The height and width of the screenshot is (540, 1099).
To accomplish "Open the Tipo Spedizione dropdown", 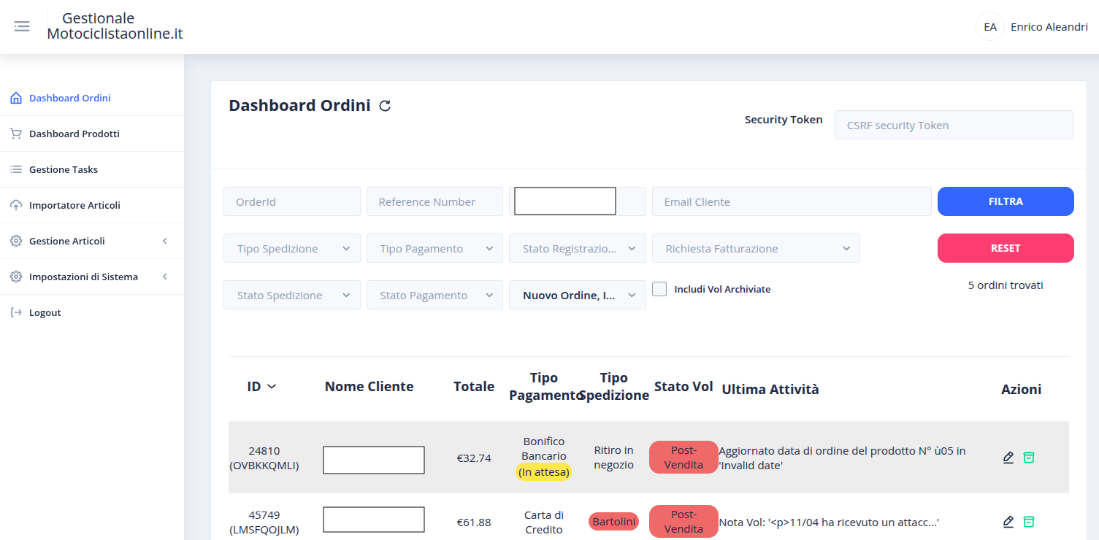I will [x=291, y=248].
